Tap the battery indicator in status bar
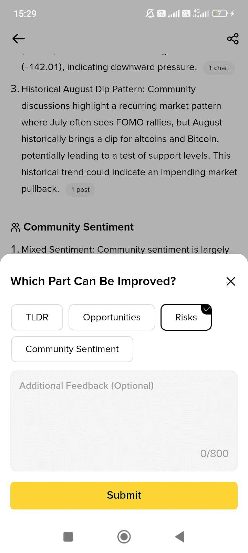This screenshot has height=553, width=248. click(x=220, y=14)
